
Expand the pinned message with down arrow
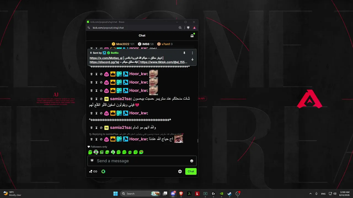(192, 59)
